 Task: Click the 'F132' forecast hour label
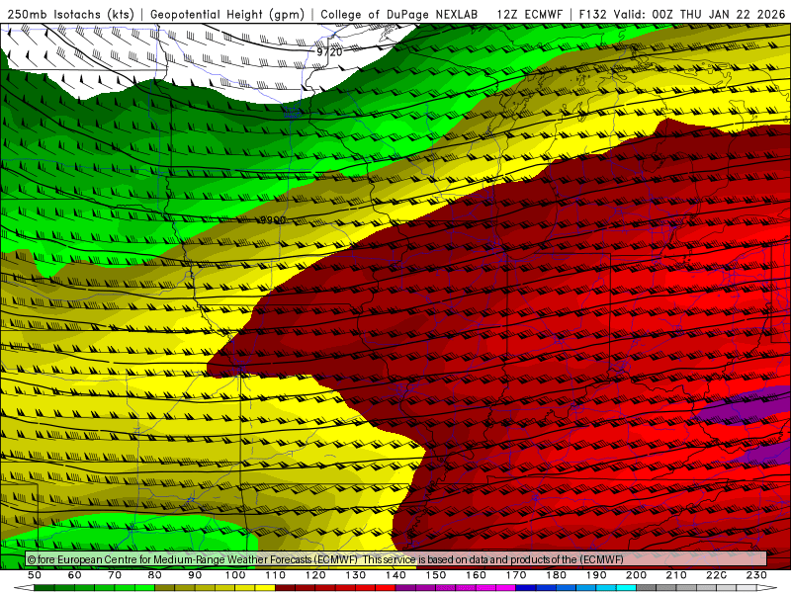tap(592, 15)
